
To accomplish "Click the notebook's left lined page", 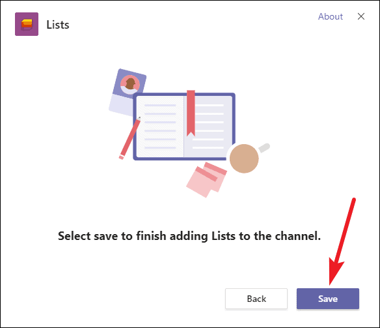I will 159,127.
